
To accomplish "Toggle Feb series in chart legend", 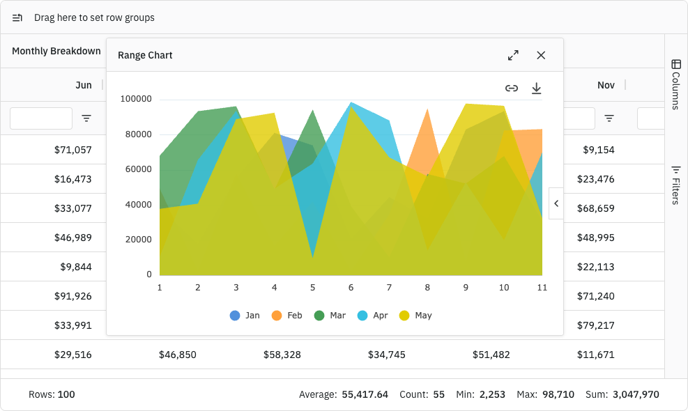I will [286, 316].
